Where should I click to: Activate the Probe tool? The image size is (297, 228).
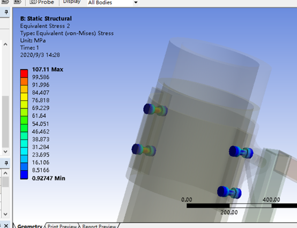[x=42, y=2]
